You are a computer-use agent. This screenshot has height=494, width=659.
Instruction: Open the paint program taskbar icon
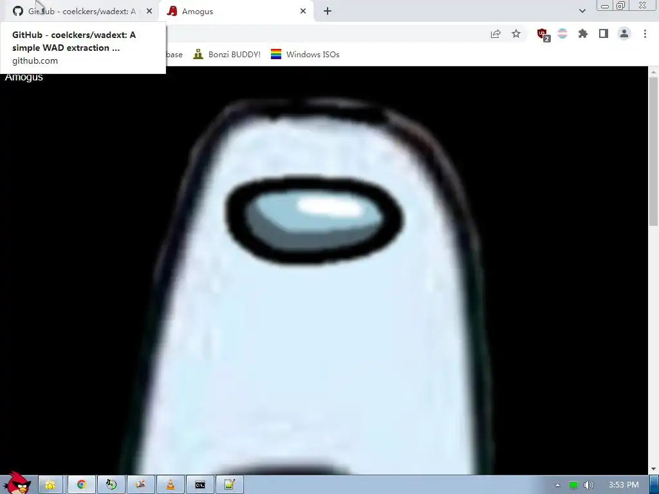coord(141,485)
